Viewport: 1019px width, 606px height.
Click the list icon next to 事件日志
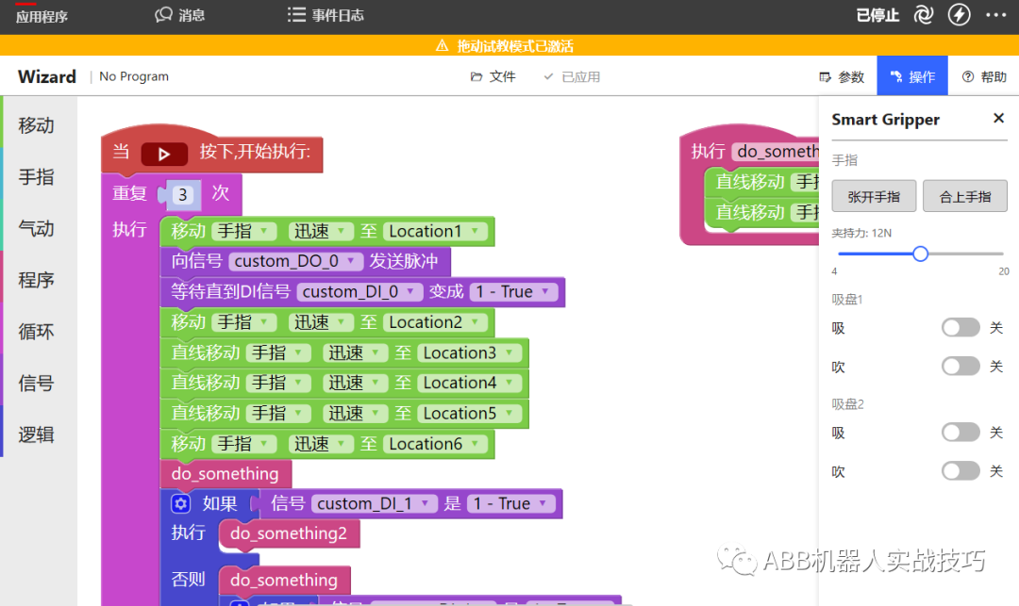click(296, 15)
